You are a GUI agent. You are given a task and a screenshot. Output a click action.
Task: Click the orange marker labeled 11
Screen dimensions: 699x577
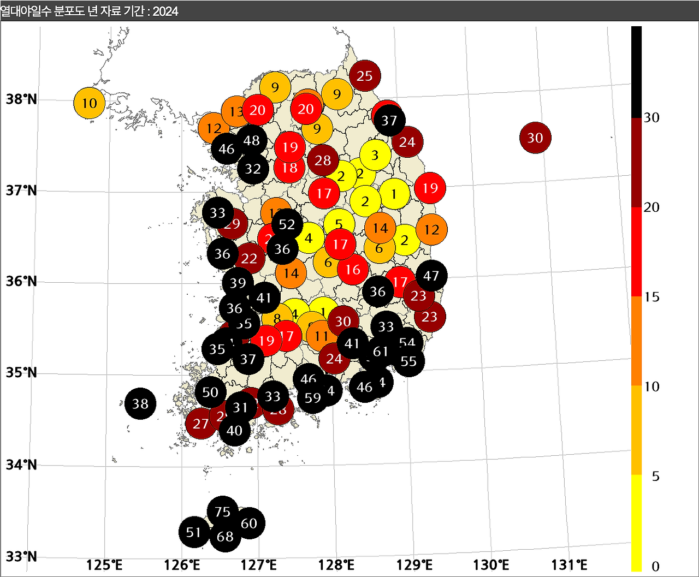click(322, 336)
